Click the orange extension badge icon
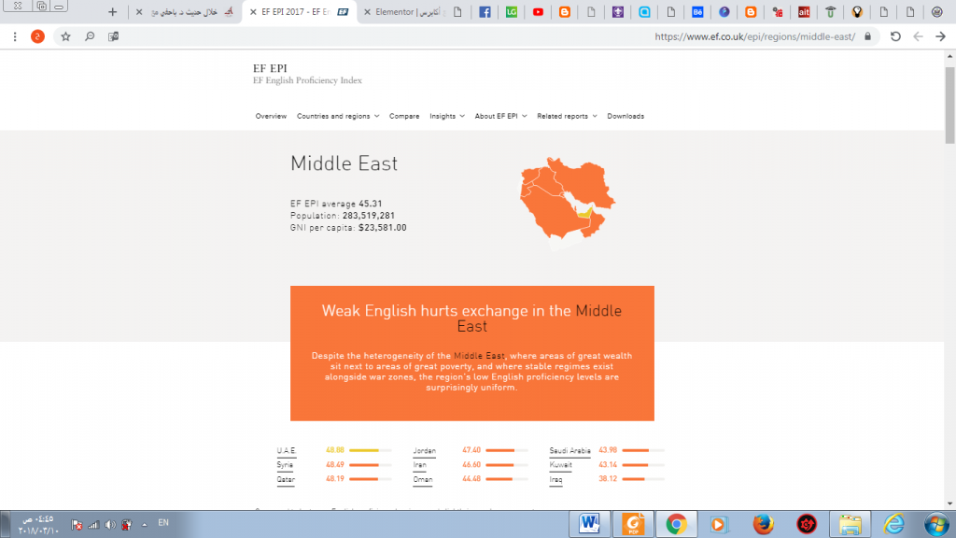 (x=37, y=36)
